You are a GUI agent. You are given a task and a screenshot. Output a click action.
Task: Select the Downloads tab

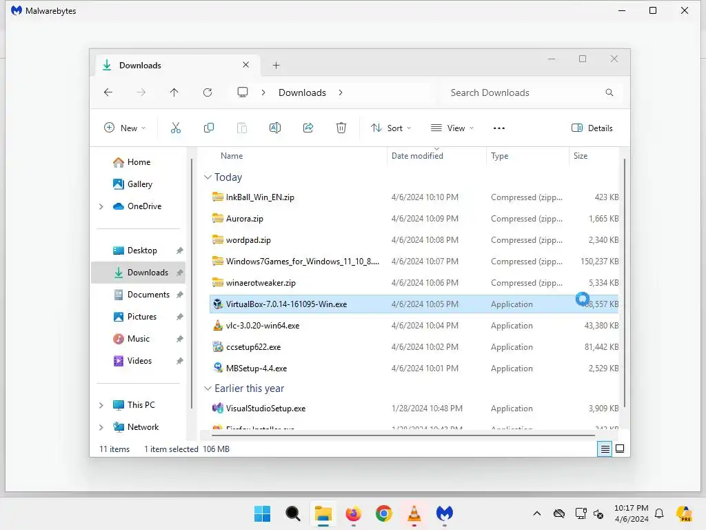tap(178, 66)
